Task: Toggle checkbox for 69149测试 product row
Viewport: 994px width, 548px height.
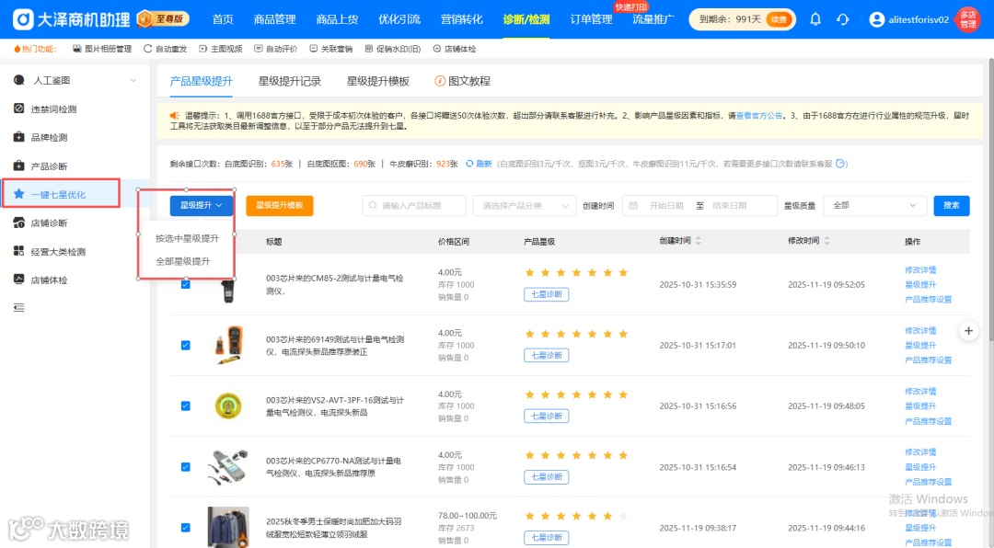Action: pos(186,346)
